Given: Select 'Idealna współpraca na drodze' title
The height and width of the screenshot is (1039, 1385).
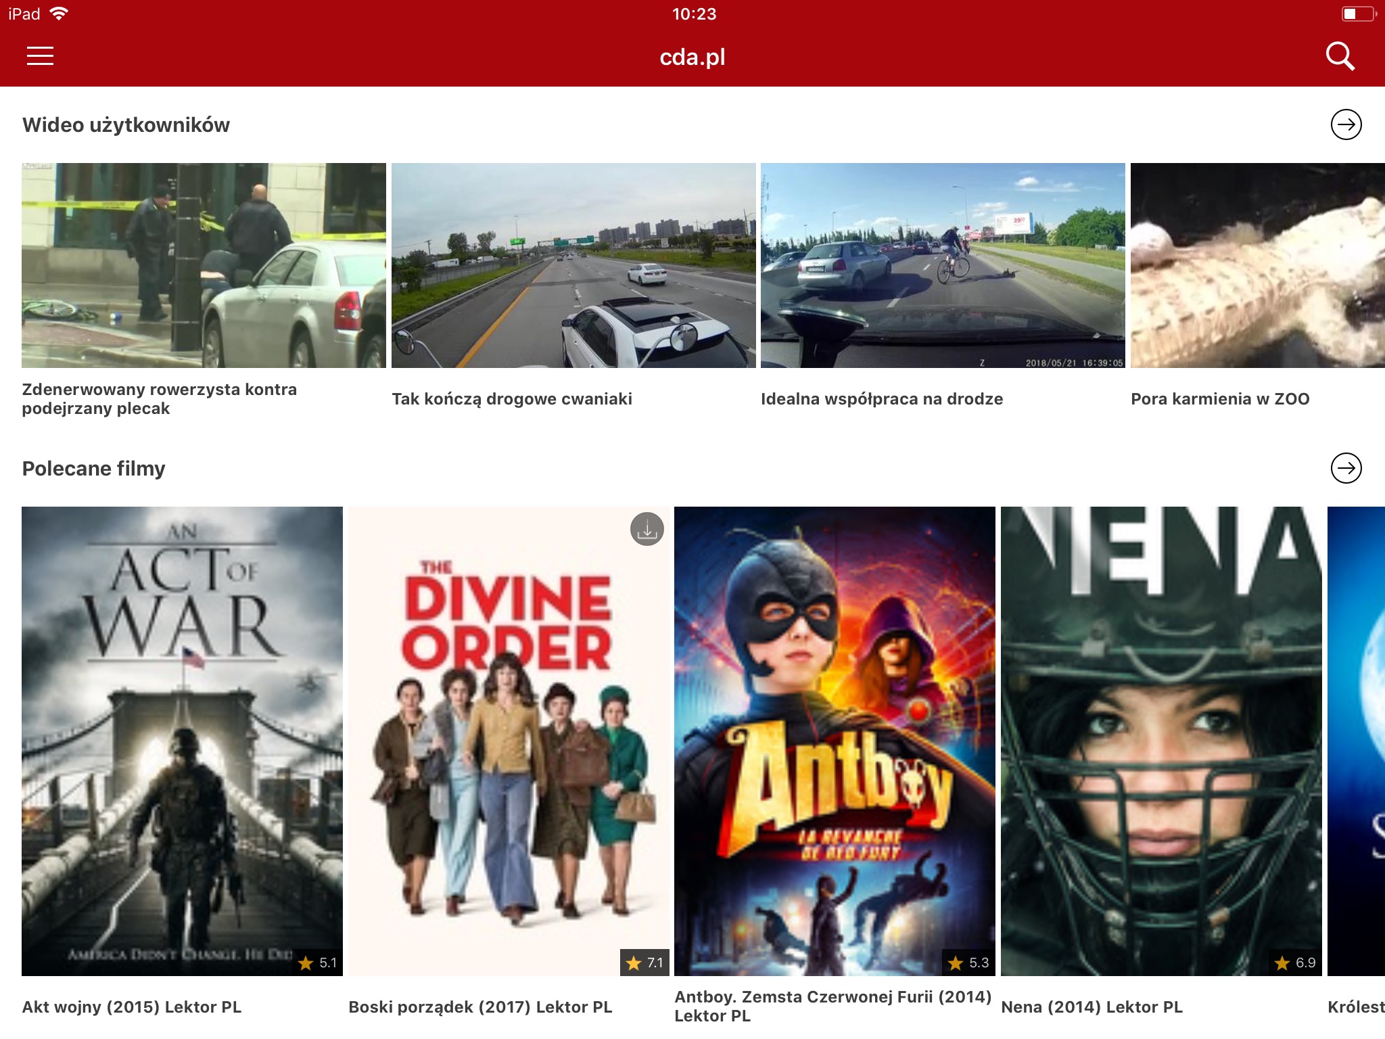Looking at the screenshot, I should tap(882, 399).
